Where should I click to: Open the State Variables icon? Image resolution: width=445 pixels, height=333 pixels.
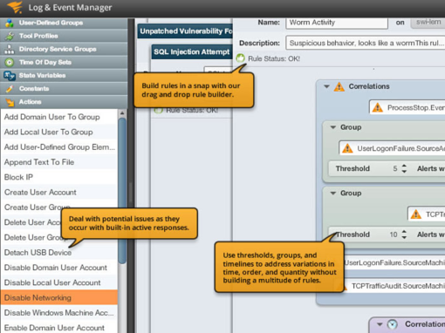(10, 76)
